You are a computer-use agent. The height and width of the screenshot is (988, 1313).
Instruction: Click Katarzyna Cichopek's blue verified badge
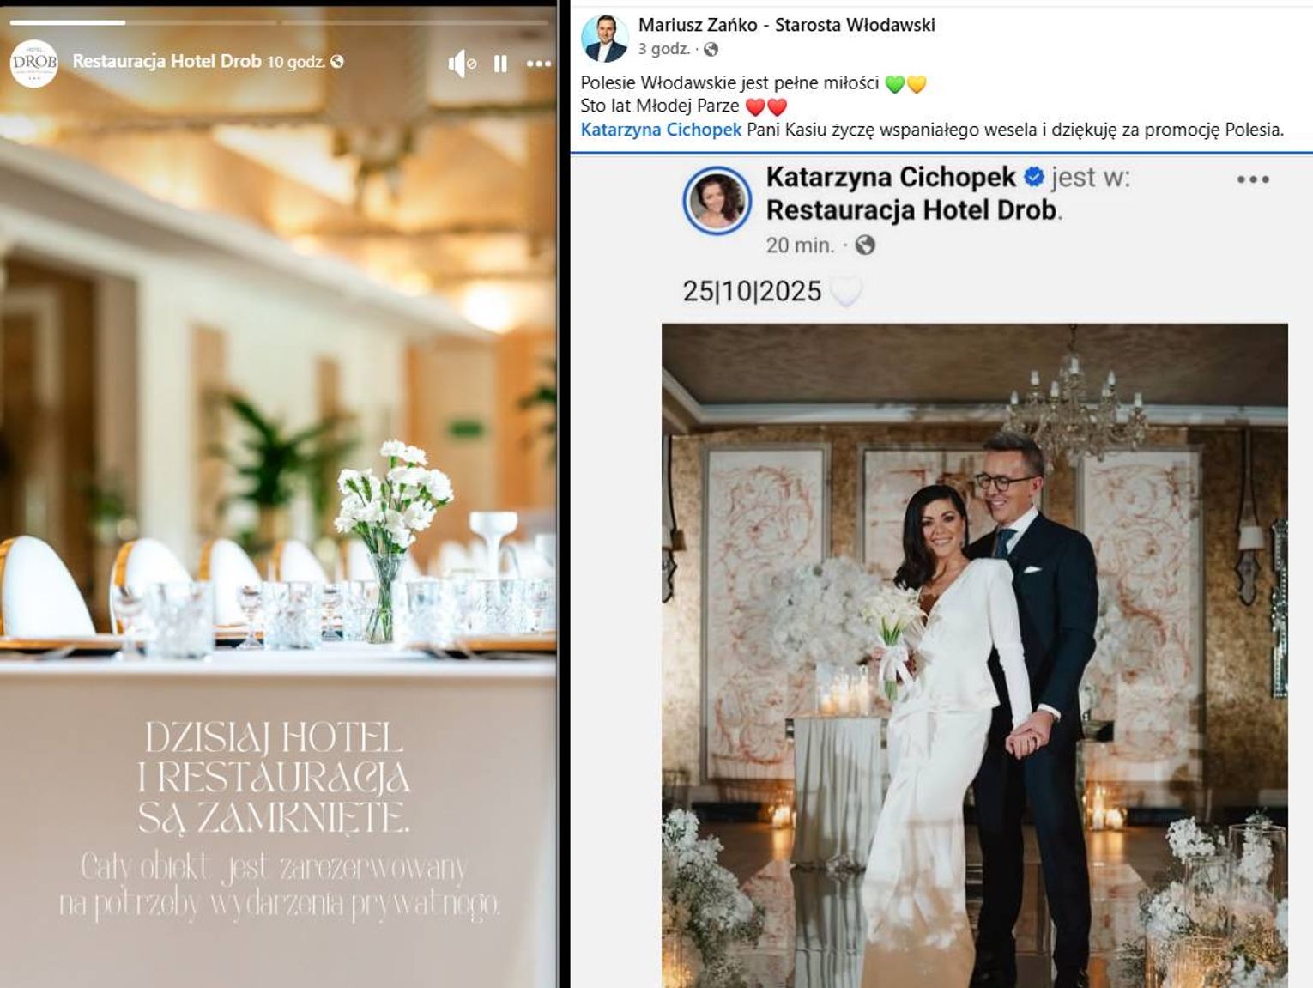point(1034,177)
